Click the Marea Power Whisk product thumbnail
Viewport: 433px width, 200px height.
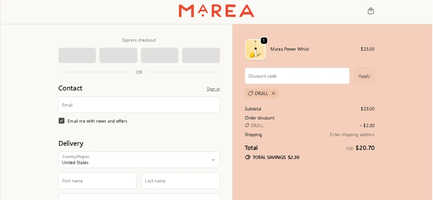[x=255, y=49]
